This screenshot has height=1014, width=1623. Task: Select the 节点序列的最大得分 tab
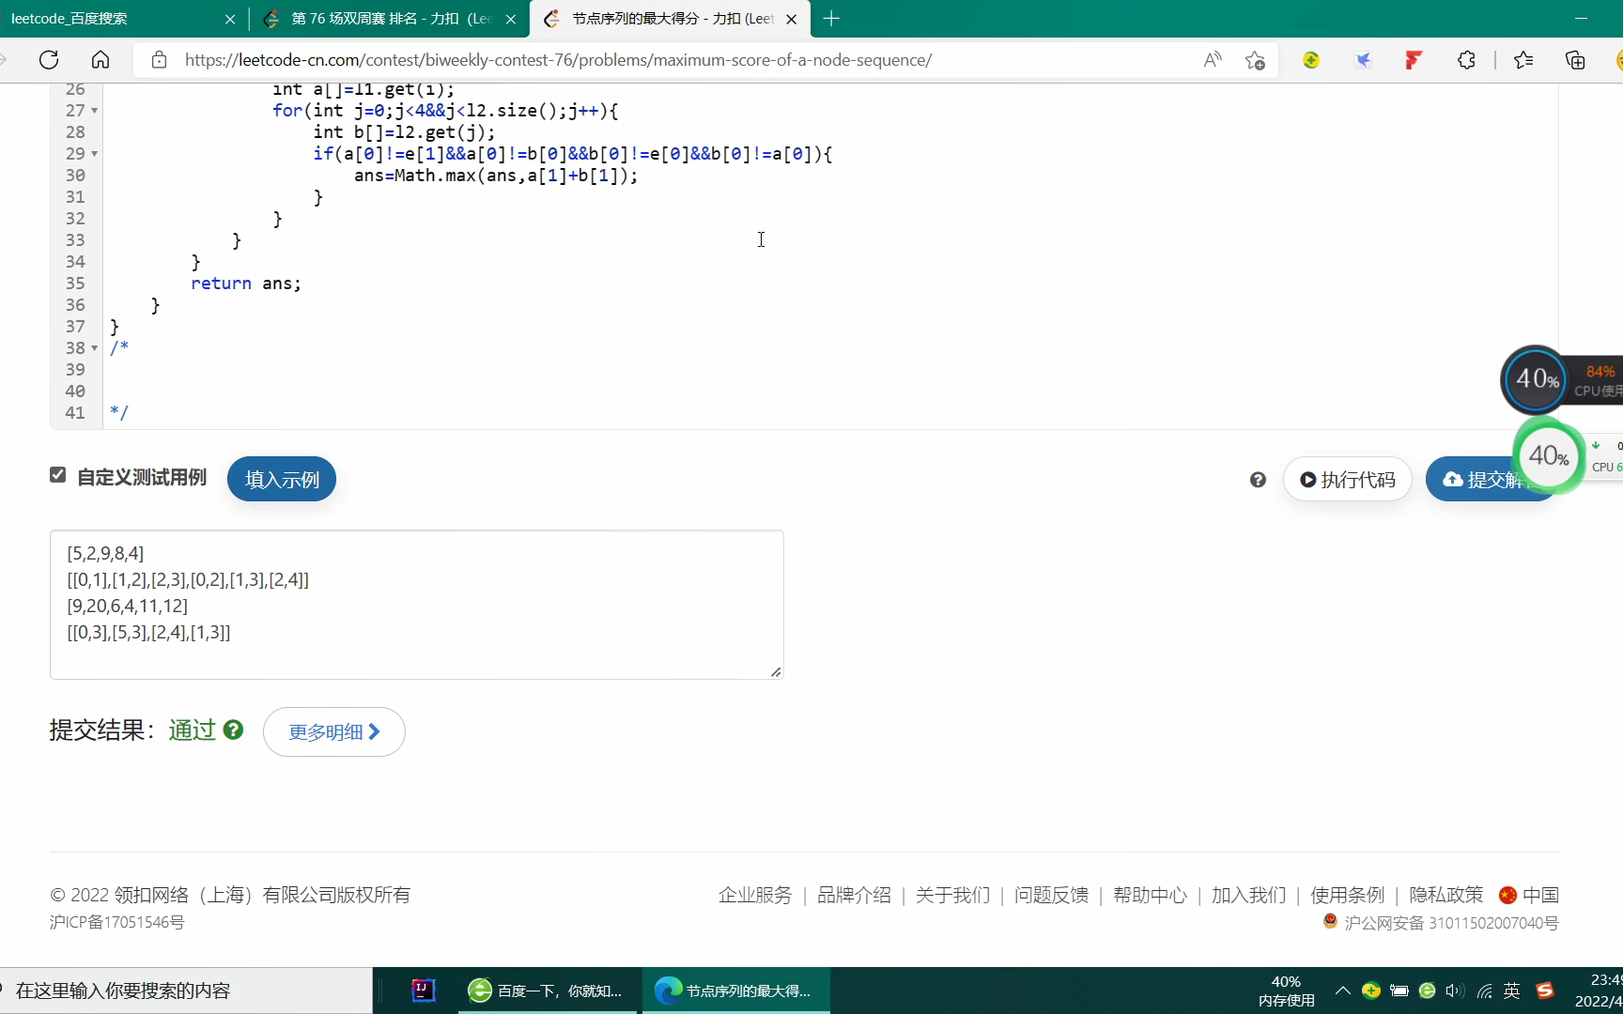(x=670, y=19)
